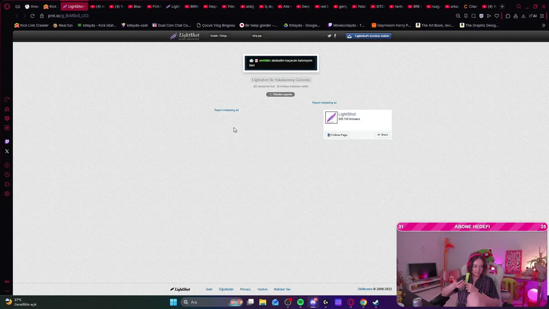Click the Giriş yap login button
The image size is (549, 309).
[x=257, y=36]
